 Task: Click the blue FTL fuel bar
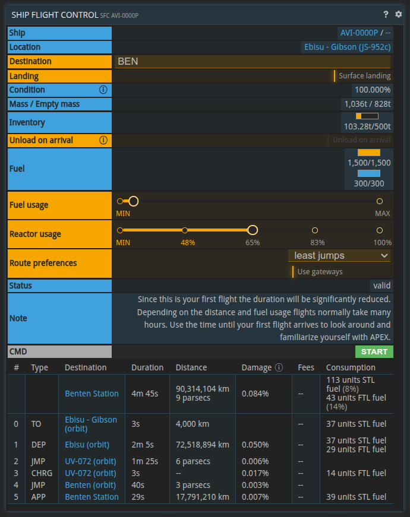click(x=369, y=173)
